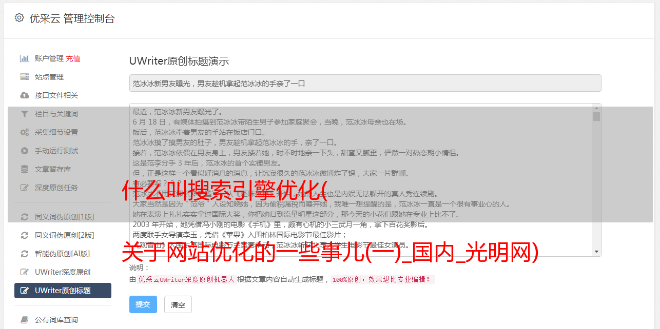Click the gear icon beside 优采云 管理控制台

point(19,18)
